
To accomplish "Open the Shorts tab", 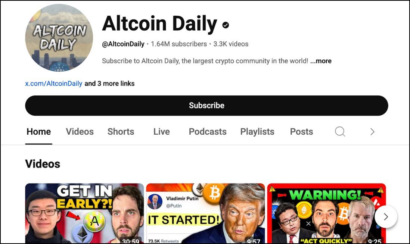I will pyautogui.click(x=121, y=132).
